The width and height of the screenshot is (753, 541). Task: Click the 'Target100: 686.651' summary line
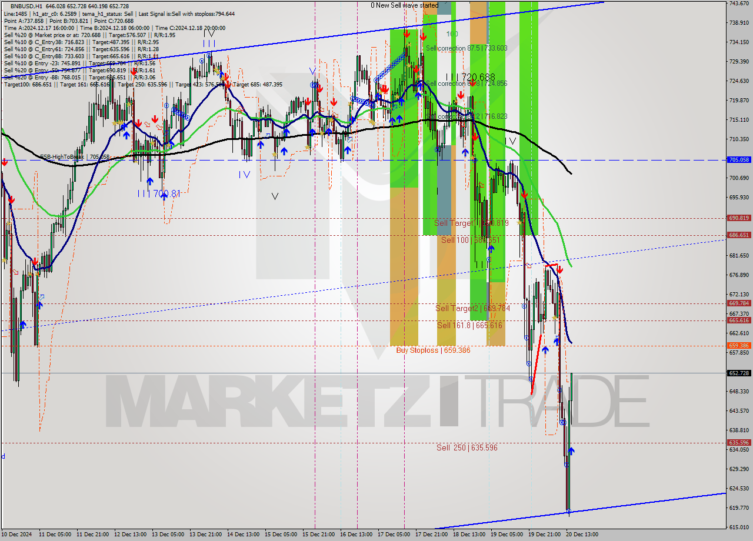[x=143, y=84]
